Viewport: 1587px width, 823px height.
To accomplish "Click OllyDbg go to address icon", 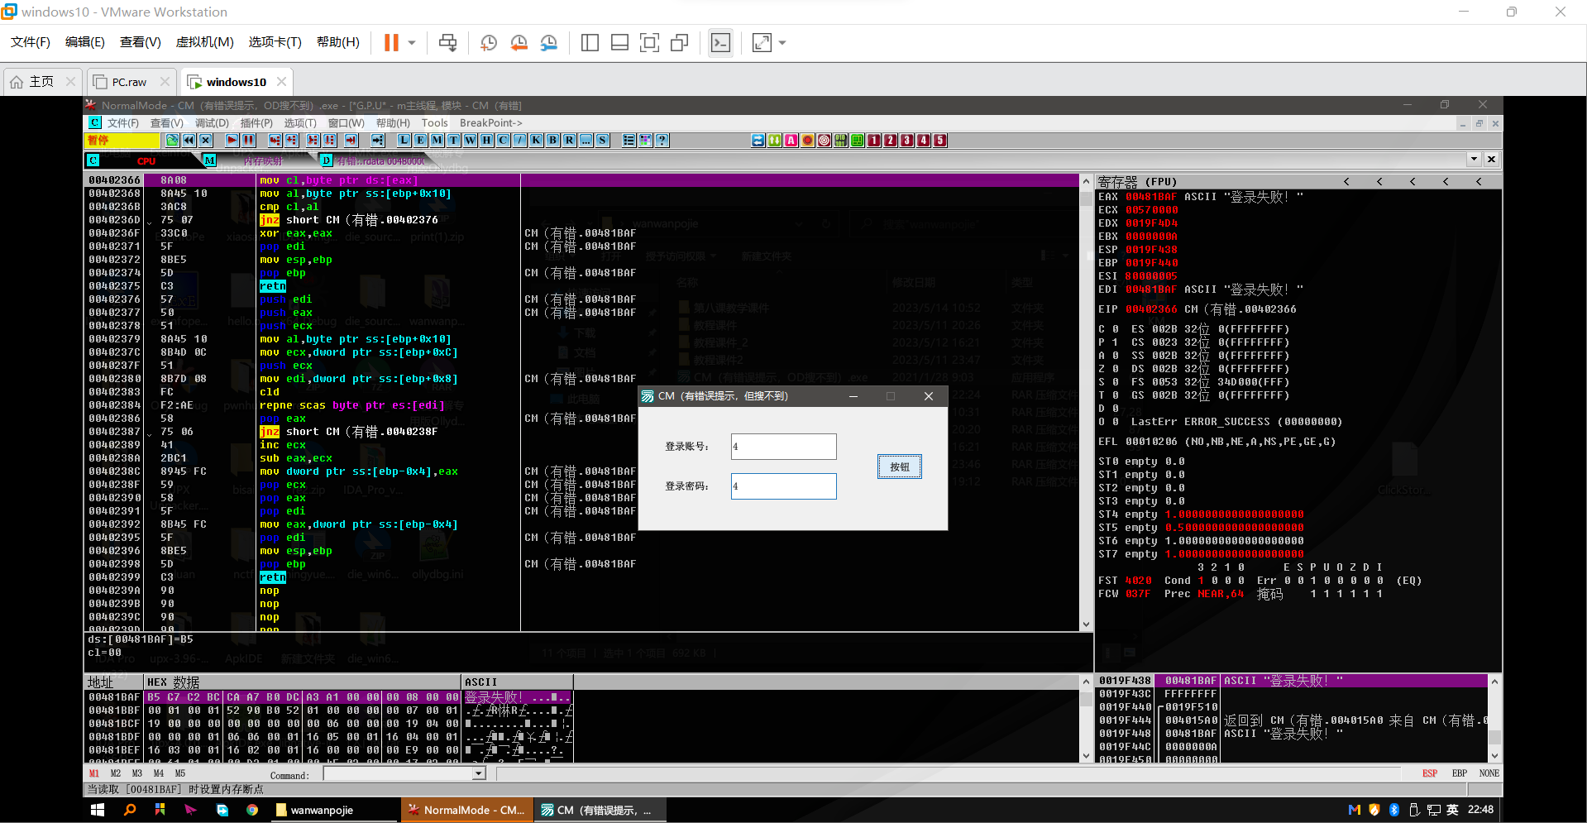I will click(378, 141).
